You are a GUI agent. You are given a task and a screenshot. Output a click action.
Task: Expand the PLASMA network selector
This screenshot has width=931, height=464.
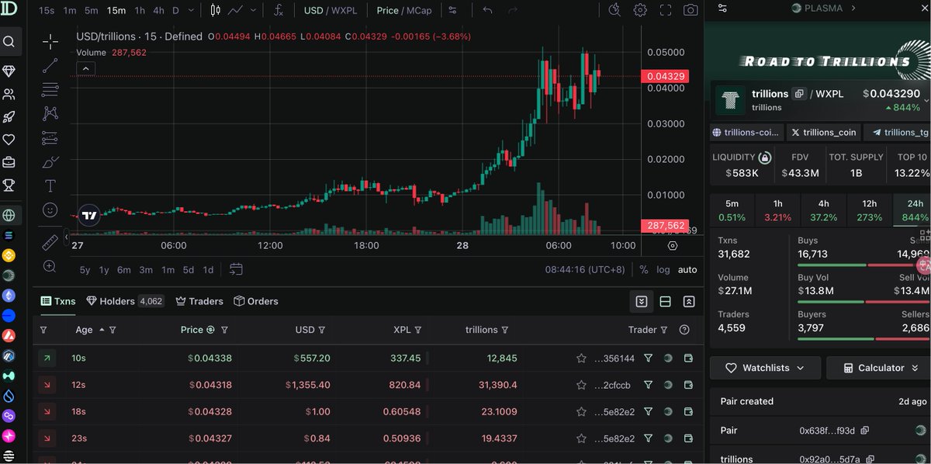tap(823, 8)
